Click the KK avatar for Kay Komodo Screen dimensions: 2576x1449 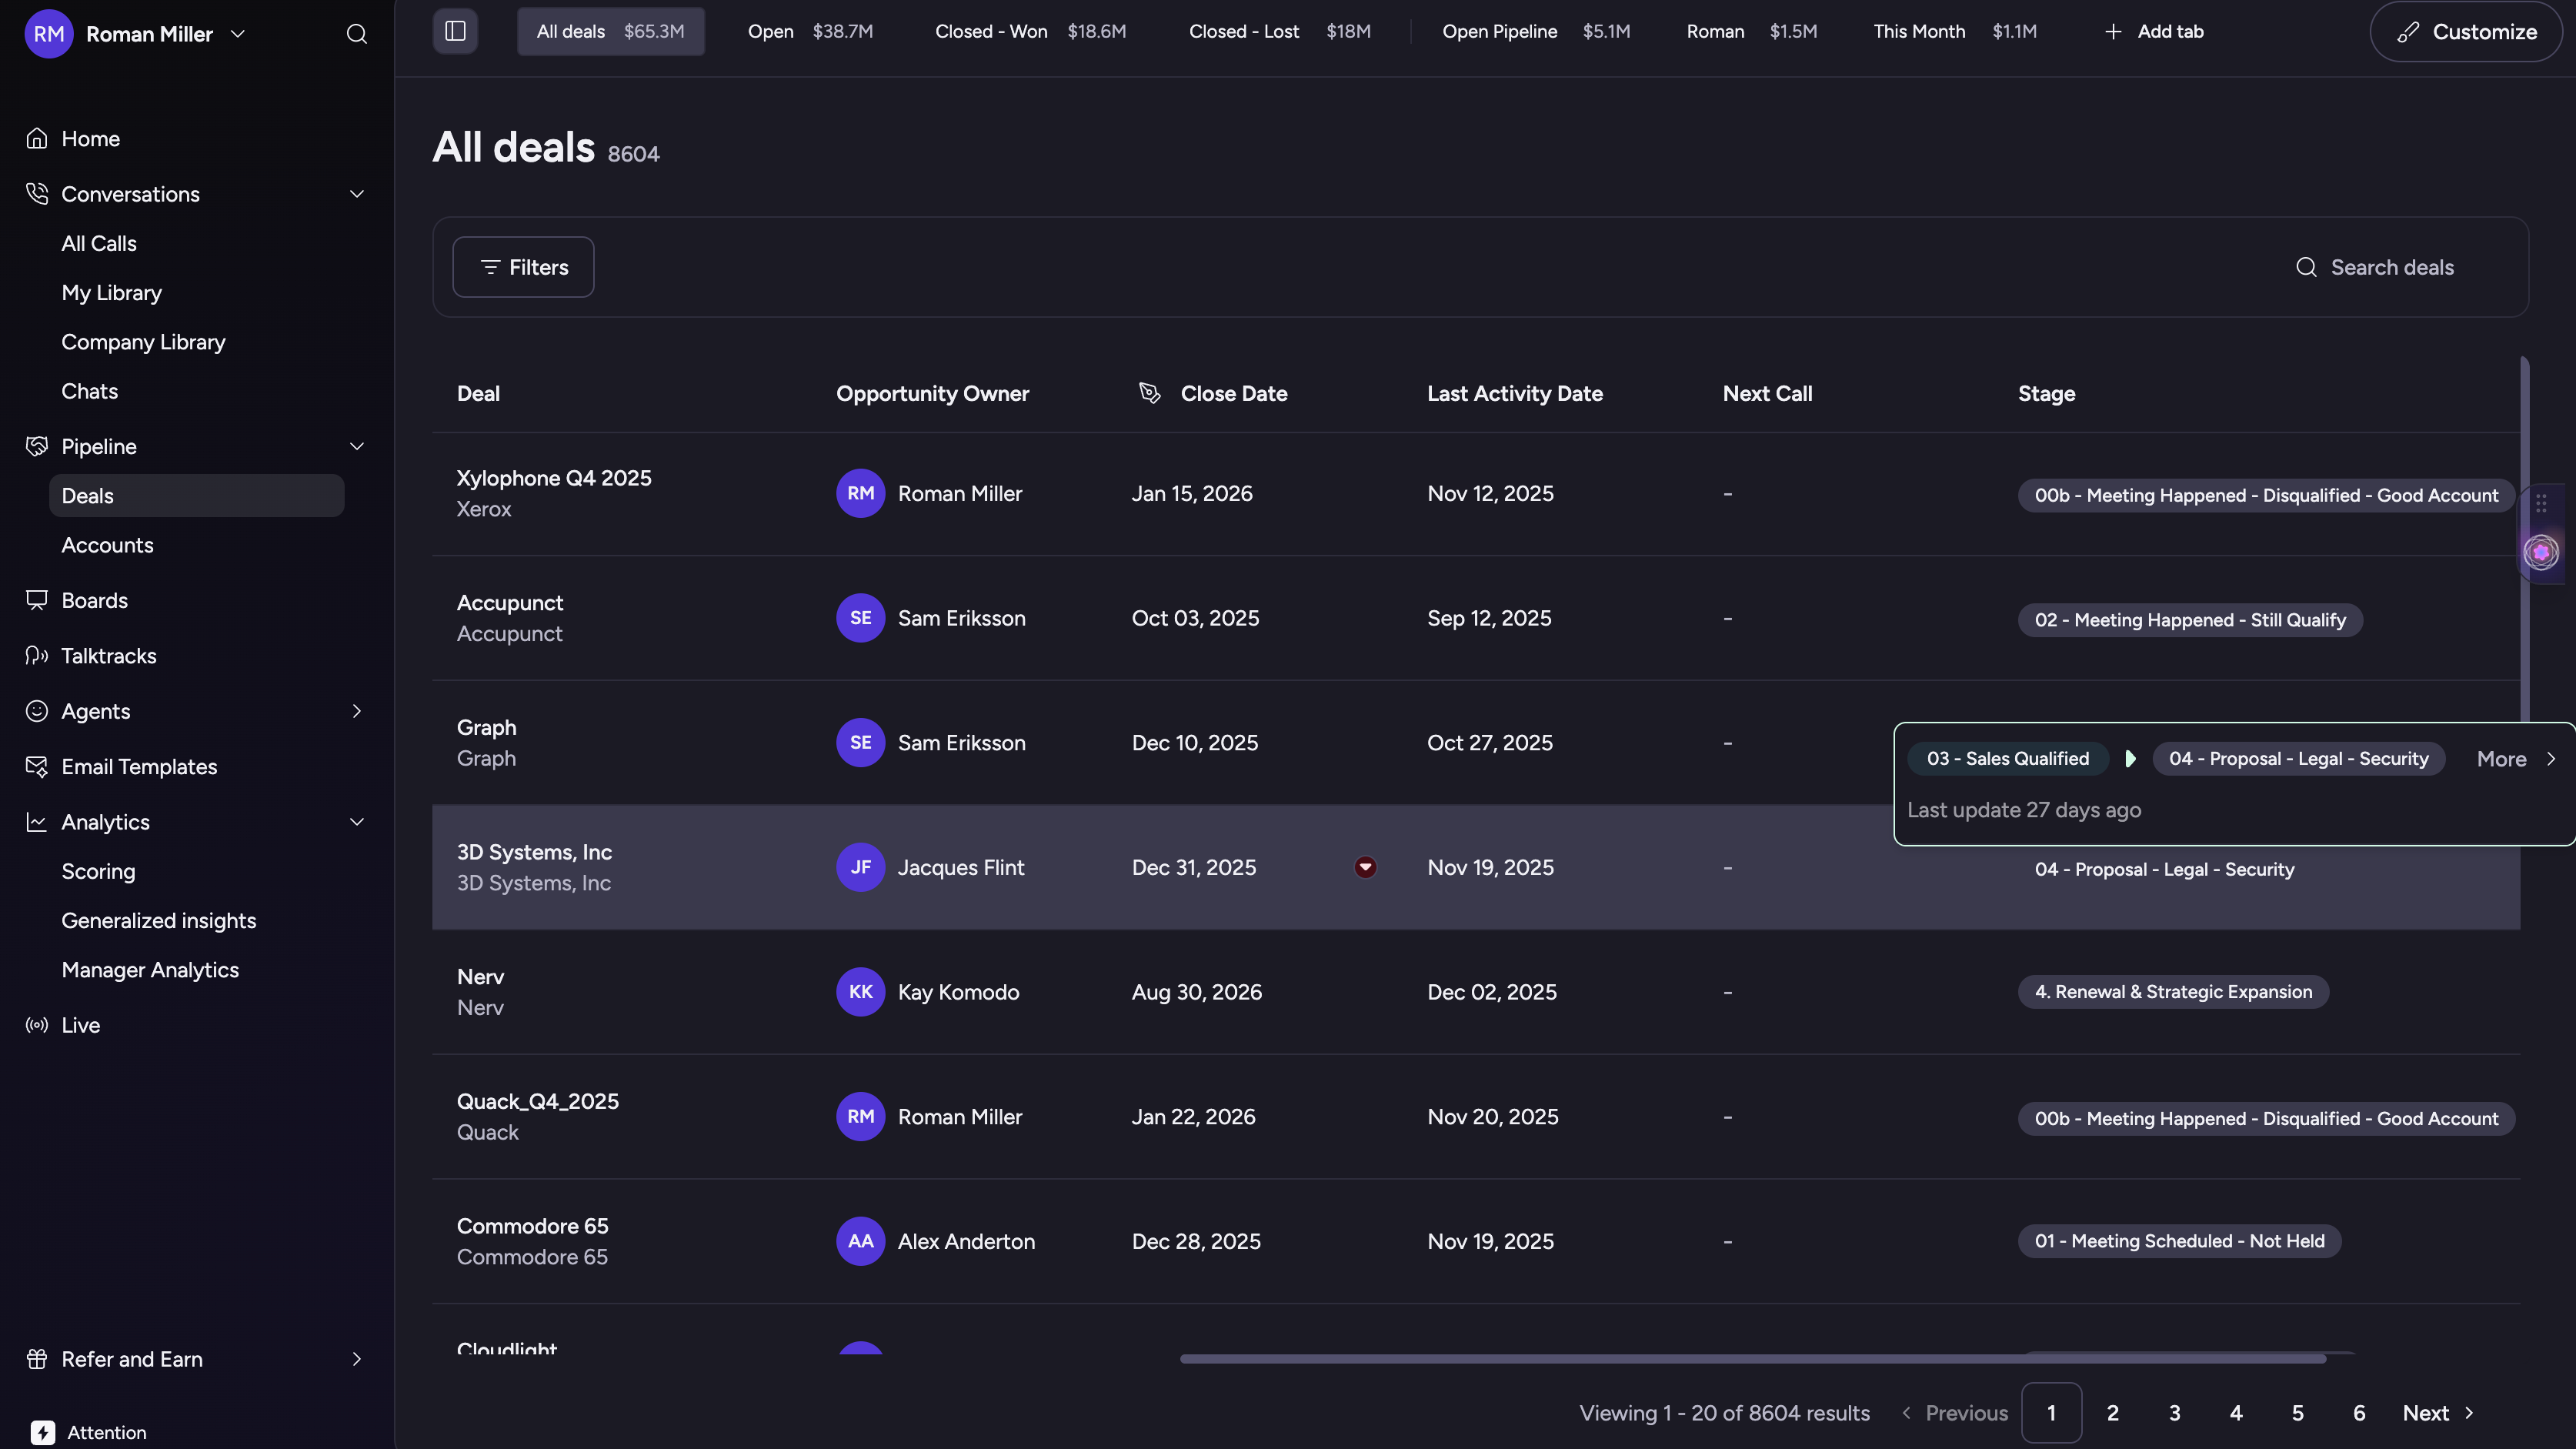point(860,992)
